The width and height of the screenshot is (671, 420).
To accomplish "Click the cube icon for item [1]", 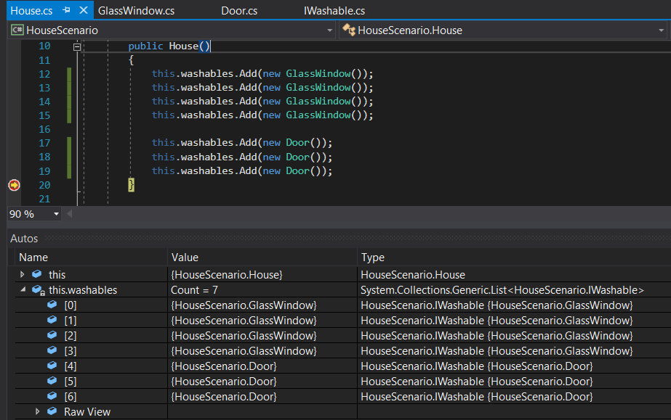I will (x=52, y=320).
